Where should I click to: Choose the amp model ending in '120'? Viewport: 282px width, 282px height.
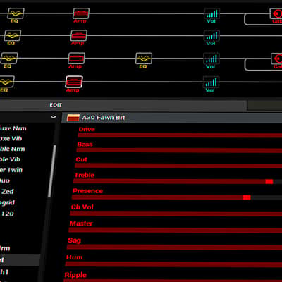(8, 214)
